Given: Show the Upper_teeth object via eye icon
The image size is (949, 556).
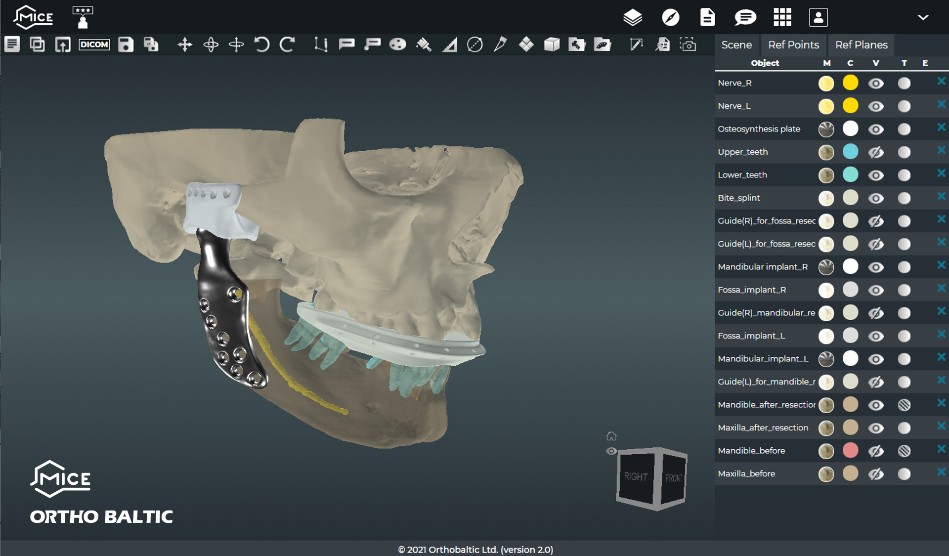Looking at the screenshot, I should (876, 152).
